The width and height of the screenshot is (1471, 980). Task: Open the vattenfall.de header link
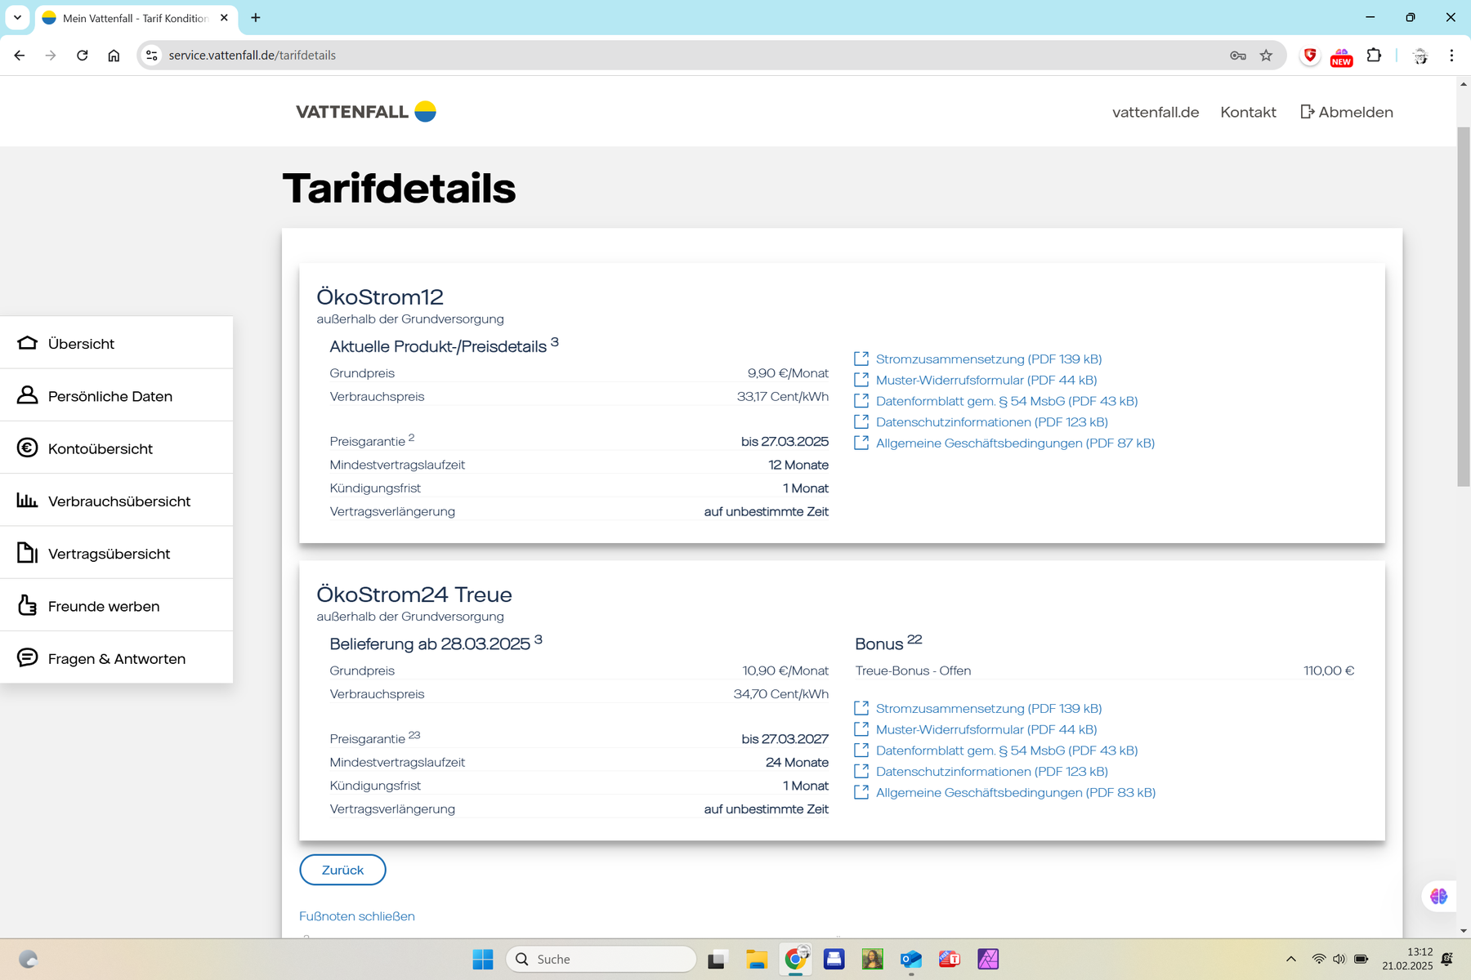[x=1155, y=113]
